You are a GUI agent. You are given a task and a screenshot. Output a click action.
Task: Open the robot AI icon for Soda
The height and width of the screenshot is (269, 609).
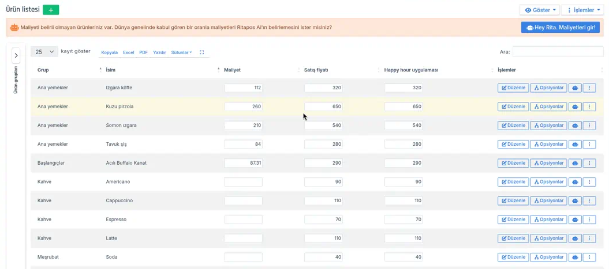tap(575, 257)
